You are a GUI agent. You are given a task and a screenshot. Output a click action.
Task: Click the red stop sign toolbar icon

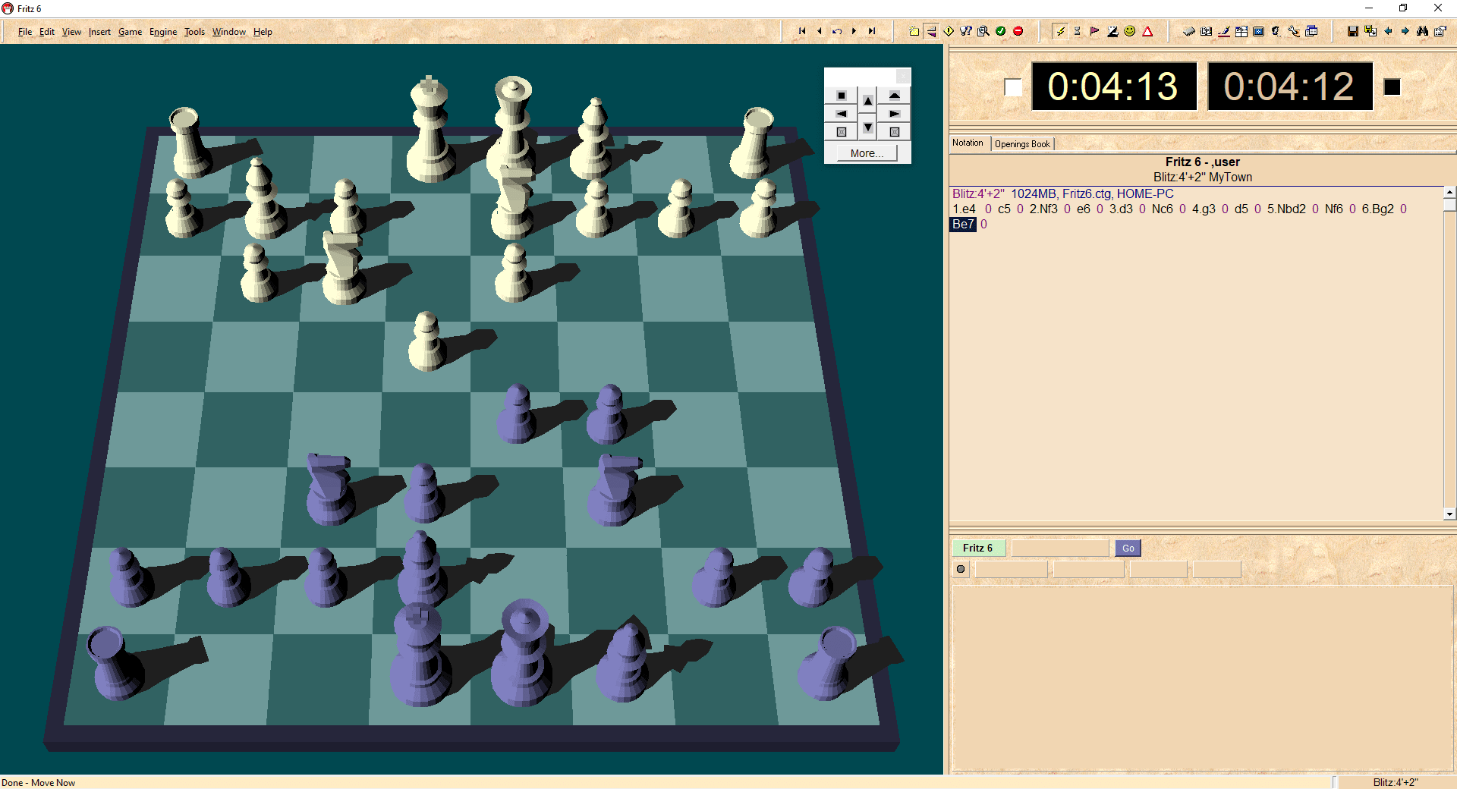click(x=1018, y=31)
